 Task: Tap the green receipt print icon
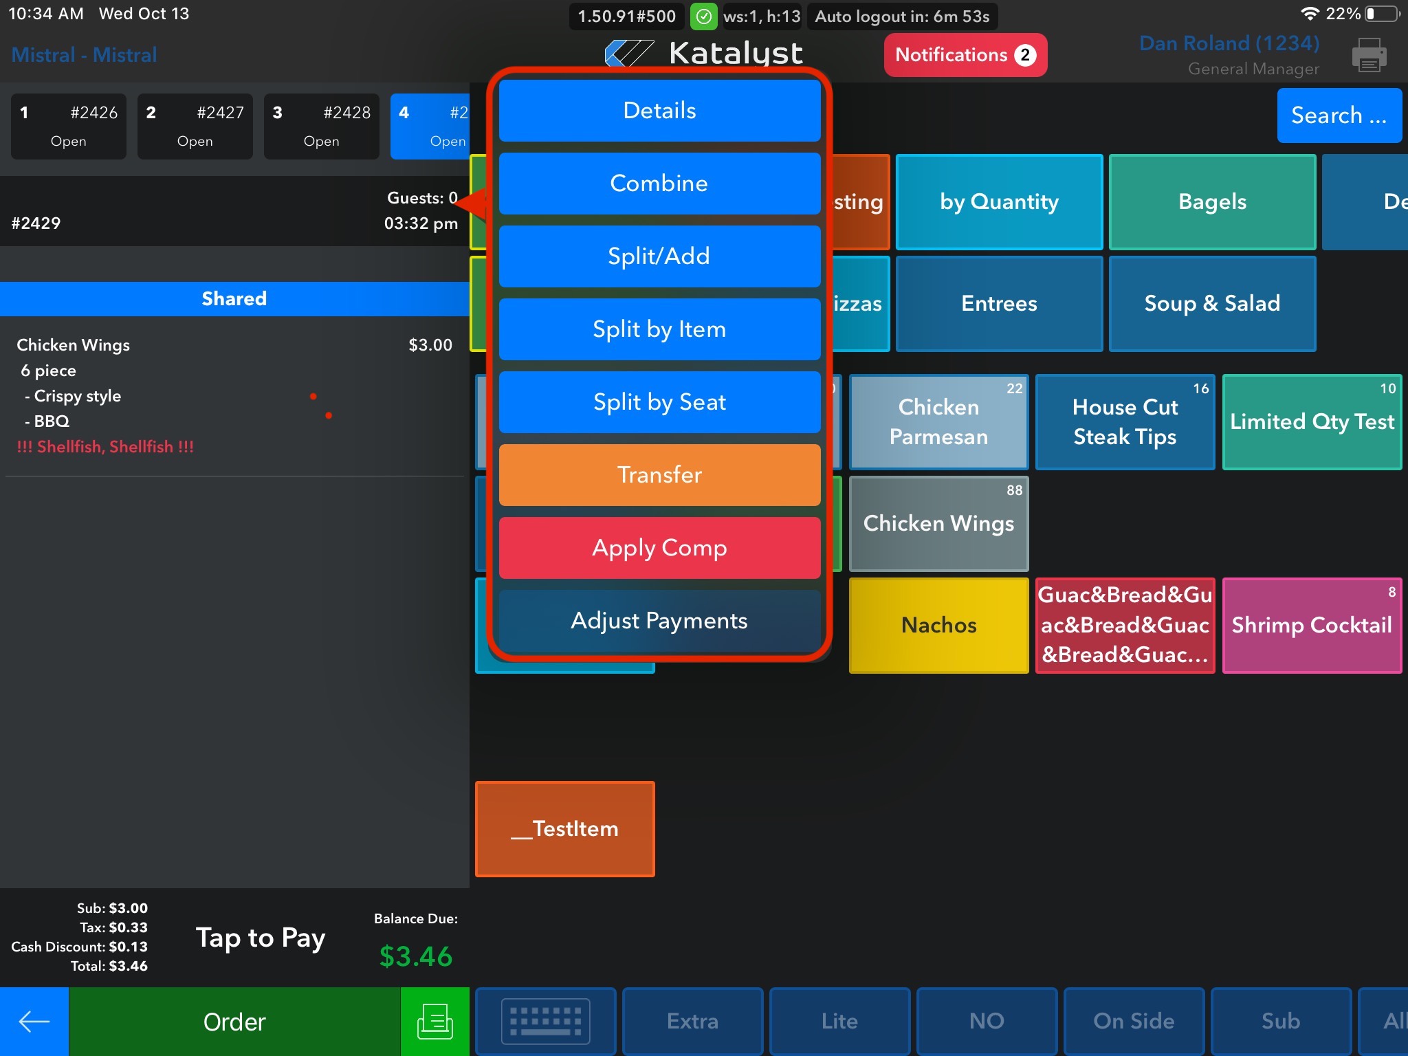[434, 1021]
